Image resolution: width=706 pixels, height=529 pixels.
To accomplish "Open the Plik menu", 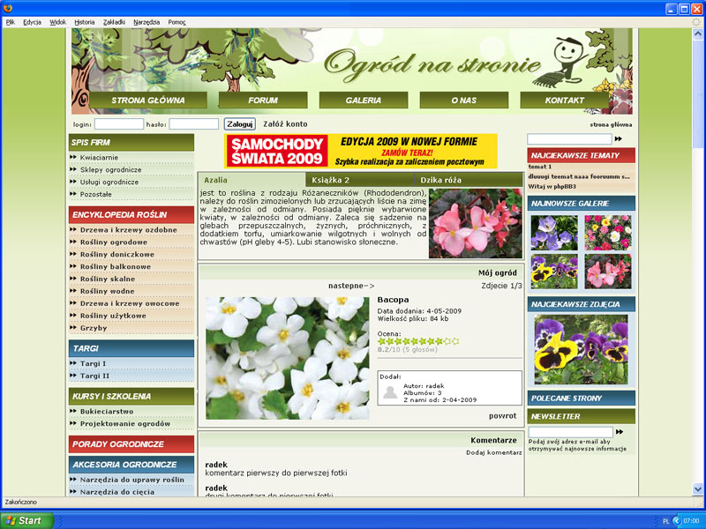I will pos(11,22).
